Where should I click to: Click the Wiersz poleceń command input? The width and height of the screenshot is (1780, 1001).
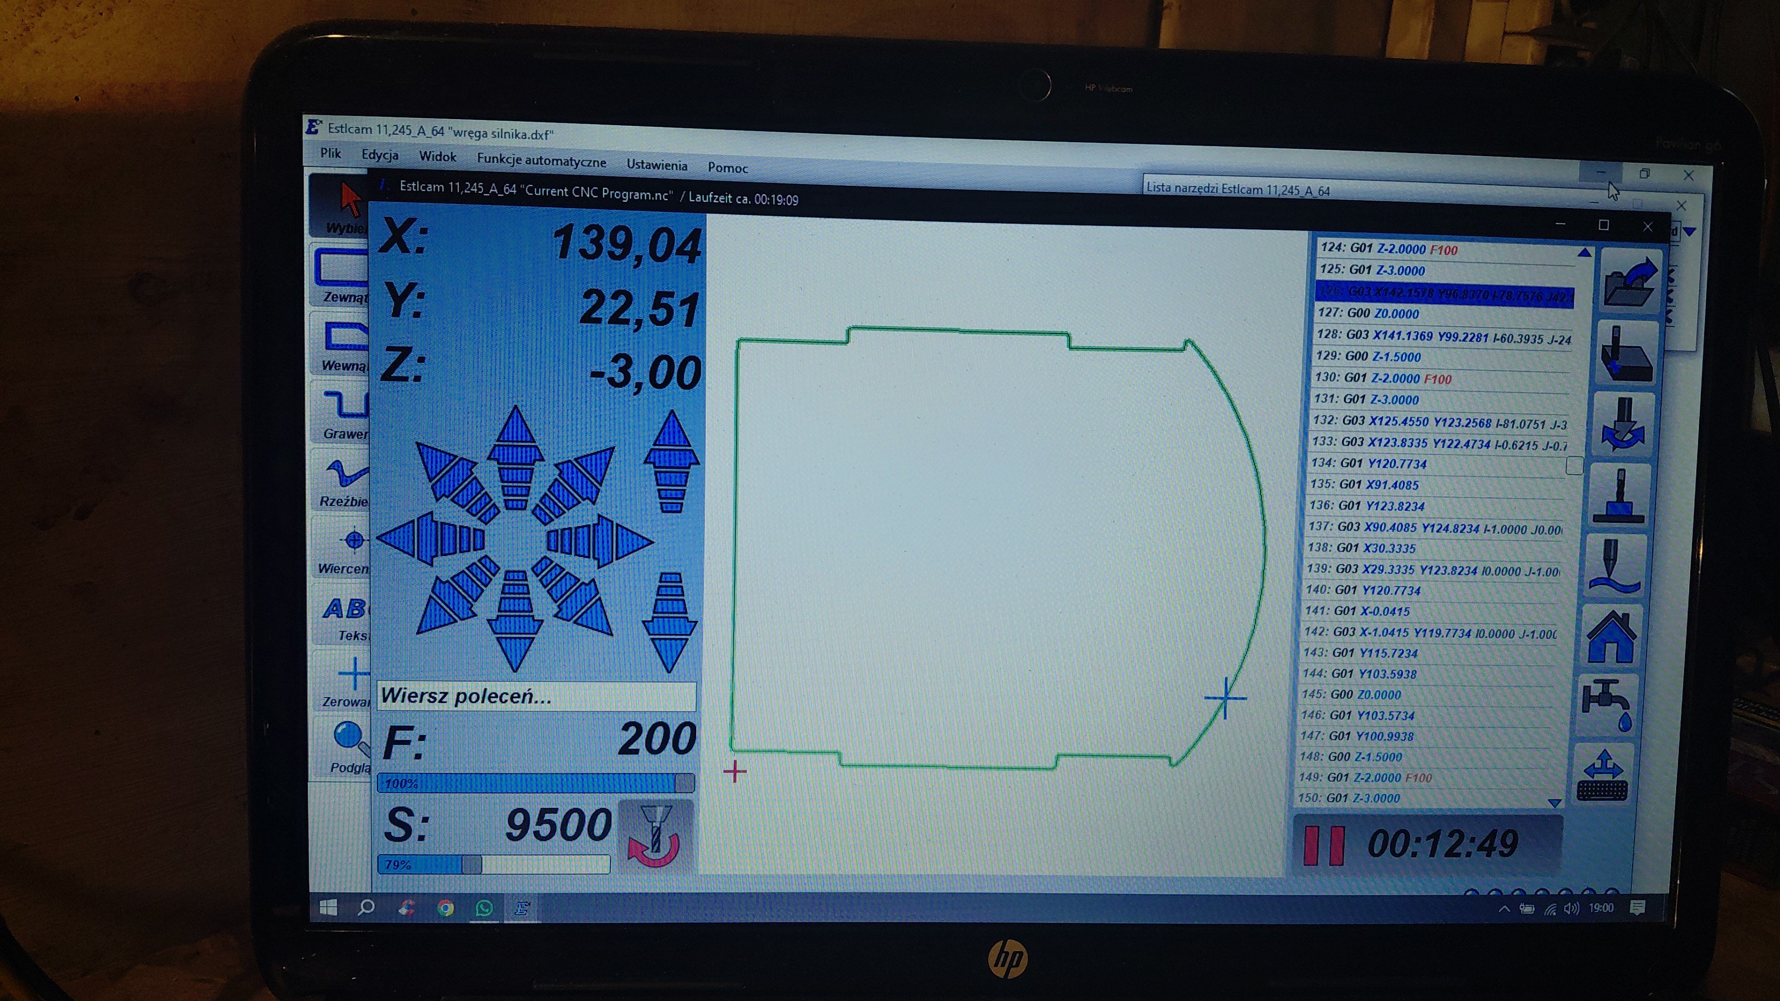pyautogui.click(x=536, y=696)
